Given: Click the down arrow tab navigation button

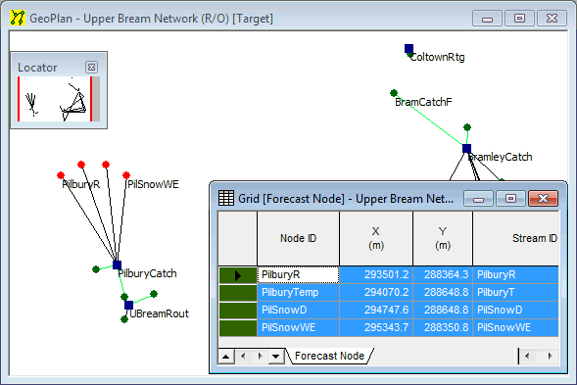Looking at the screenshot, I should [x=276, y=357].
